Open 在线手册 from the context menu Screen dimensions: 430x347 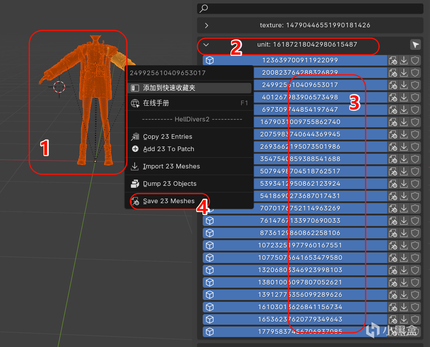pos(189,103)
